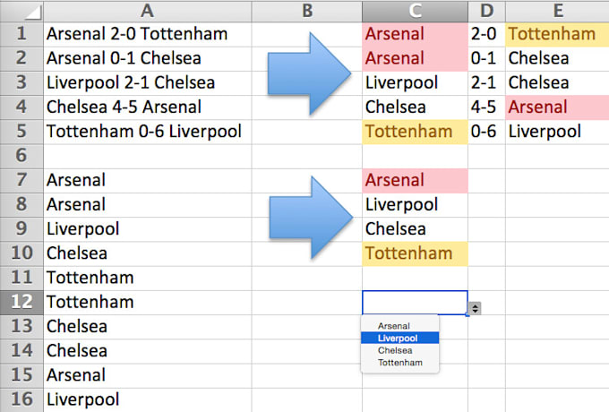Image resolution: width=609 pixels, height=412 pixels.
Task: Select yellow-highlighted Tottenham cell in row 1
Action: click(557, 34)
